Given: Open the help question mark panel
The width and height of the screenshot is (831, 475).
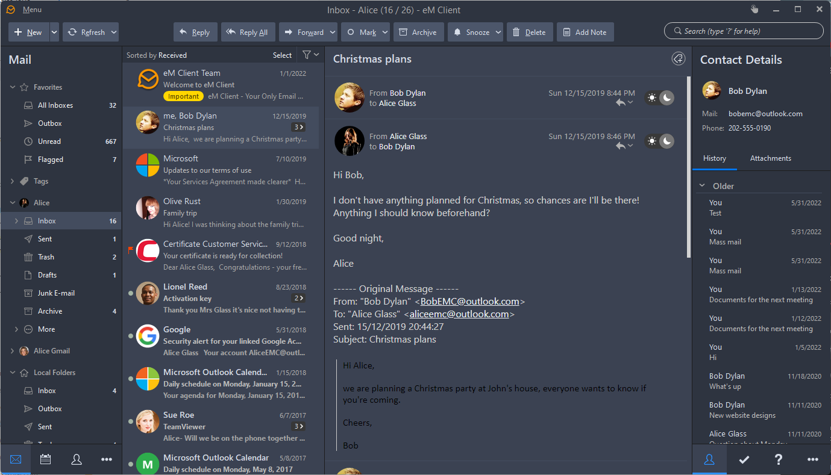Looking at the screenshot, I should click(778, 459).
